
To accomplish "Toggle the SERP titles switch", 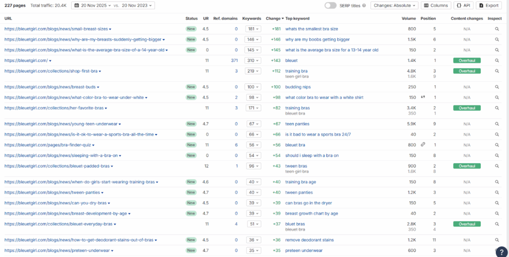I will (x=331, y=5).
